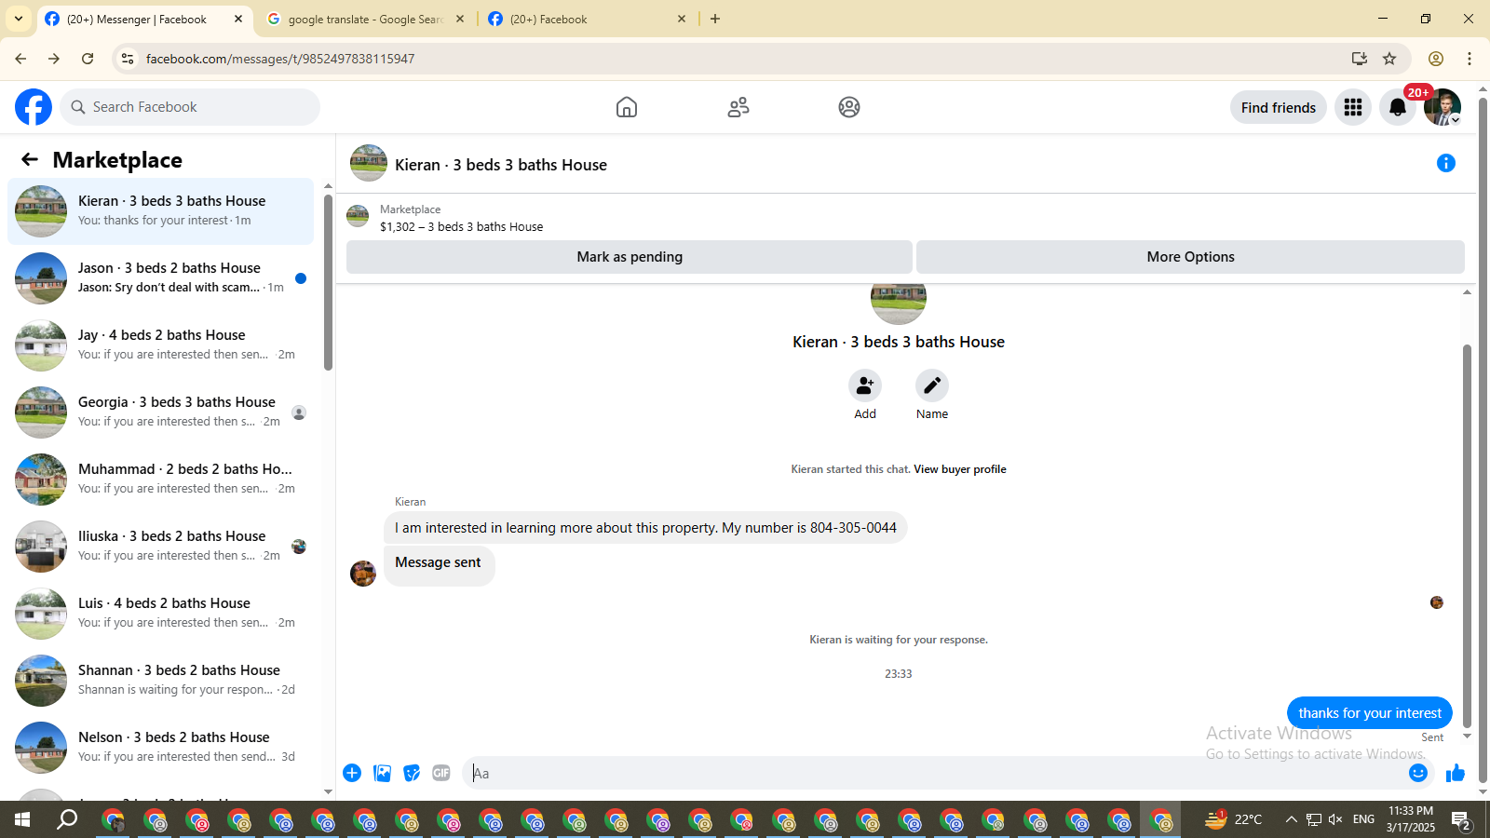
Task: Open the Kieran chat header title
Action: click(501, 165)
